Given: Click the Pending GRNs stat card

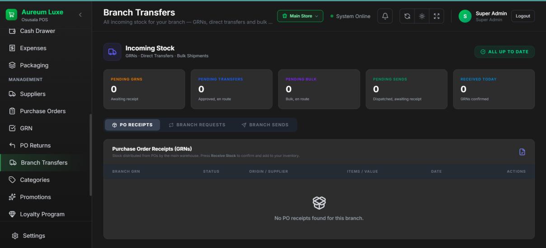Looking at the screenshot, I should click(144, 89).
